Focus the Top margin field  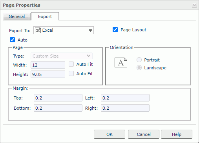click(58, 98)
